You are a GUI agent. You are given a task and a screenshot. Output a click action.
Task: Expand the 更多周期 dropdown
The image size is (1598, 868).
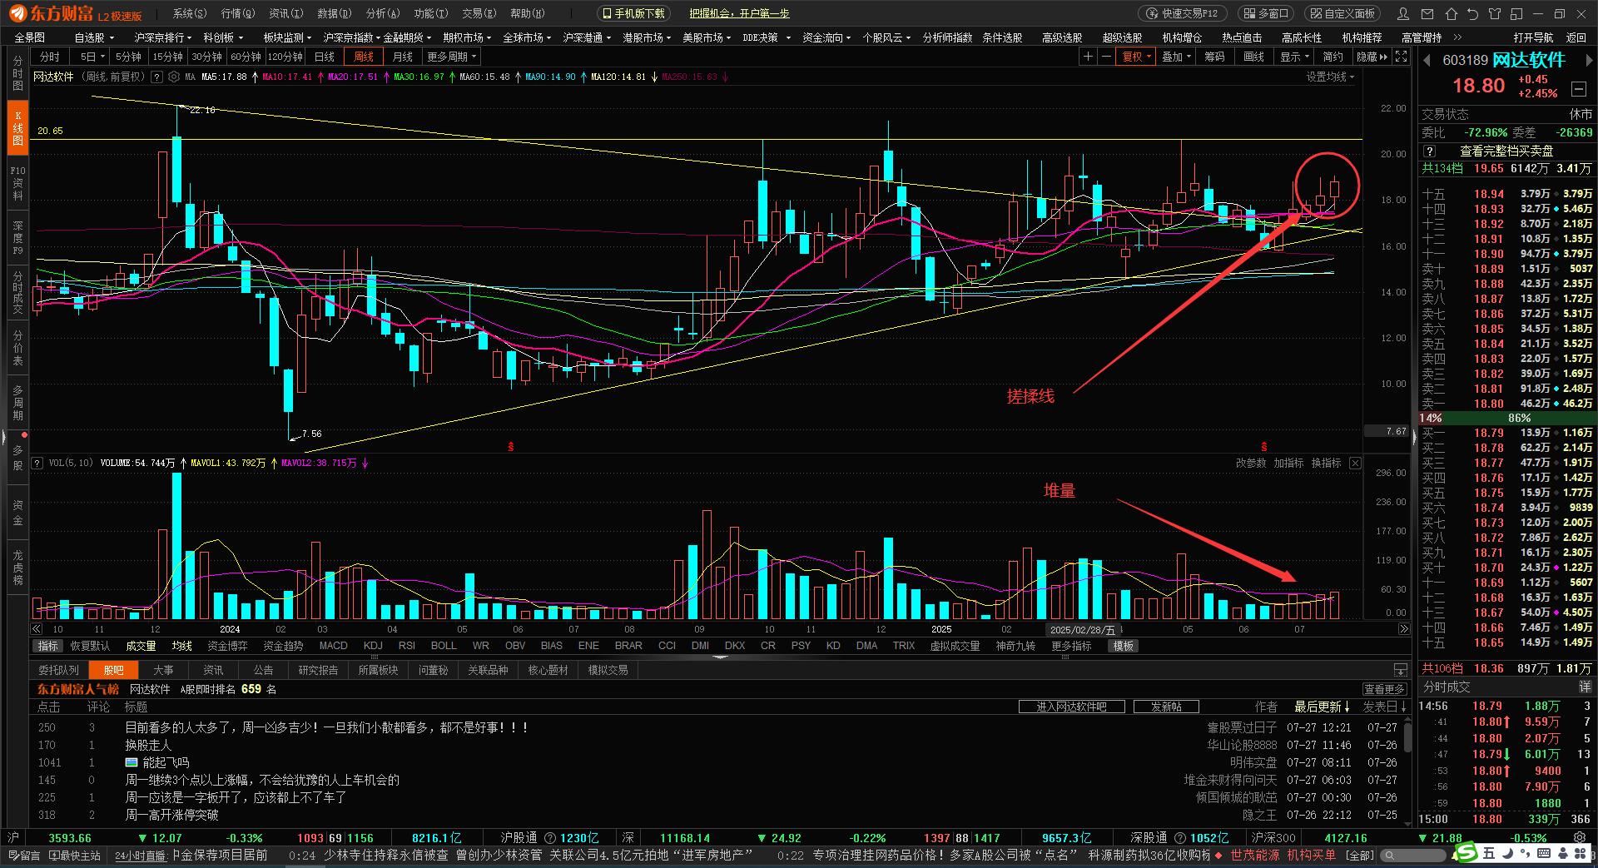[451, 57]
